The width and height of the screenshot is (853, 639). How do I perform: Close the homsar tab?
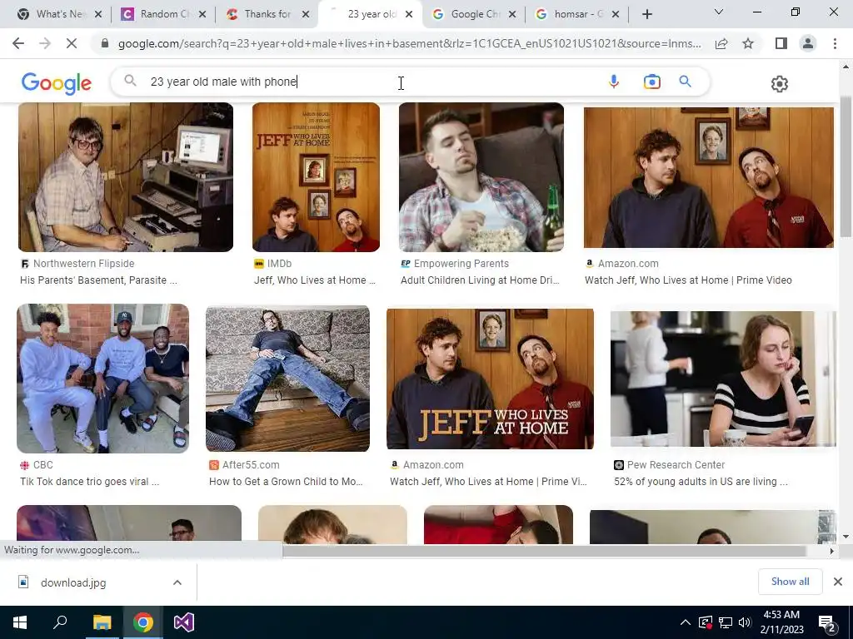pos(616,14)
